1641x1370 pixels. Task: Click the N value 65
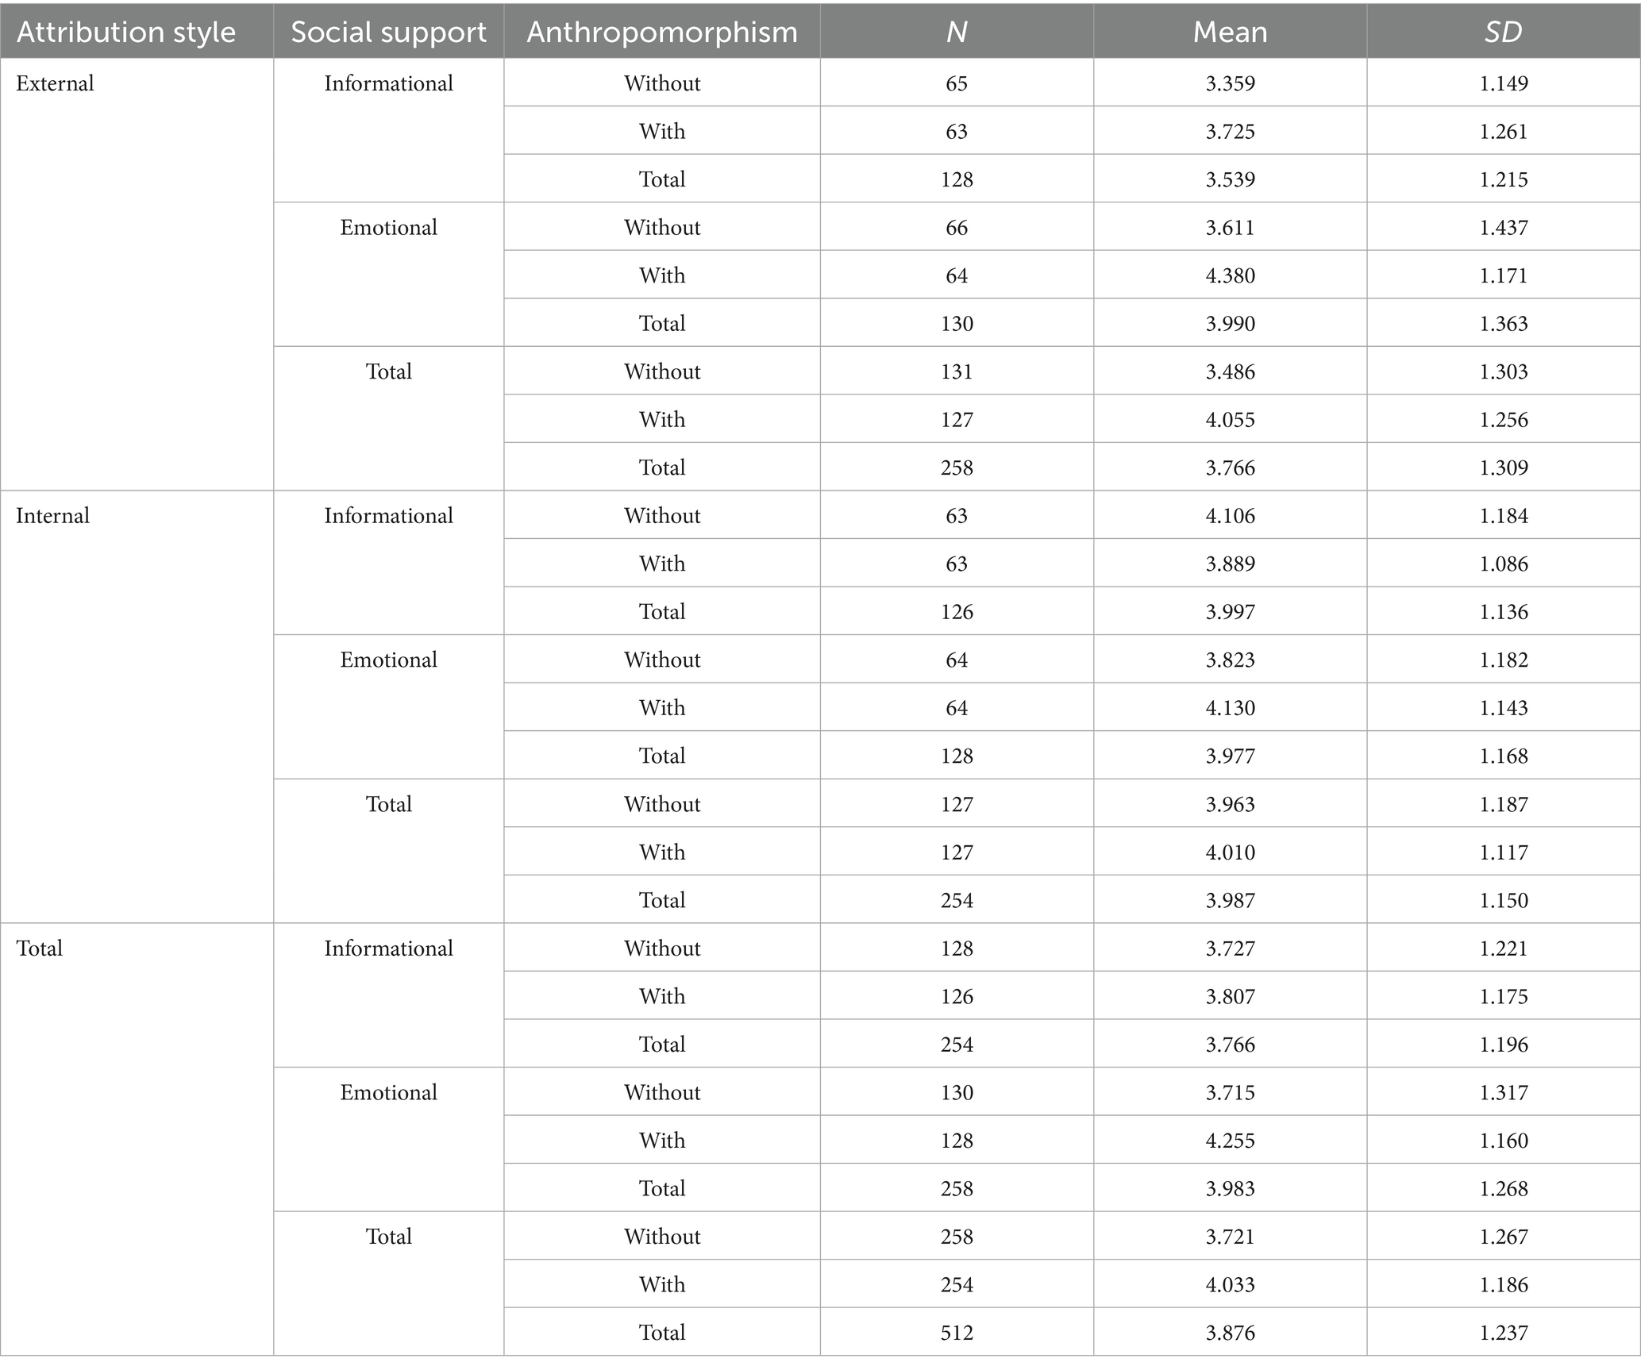956,83
